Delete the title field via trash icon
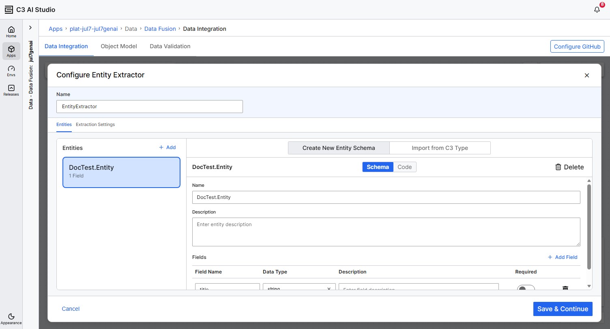610x329 pixels. (565, 288)
